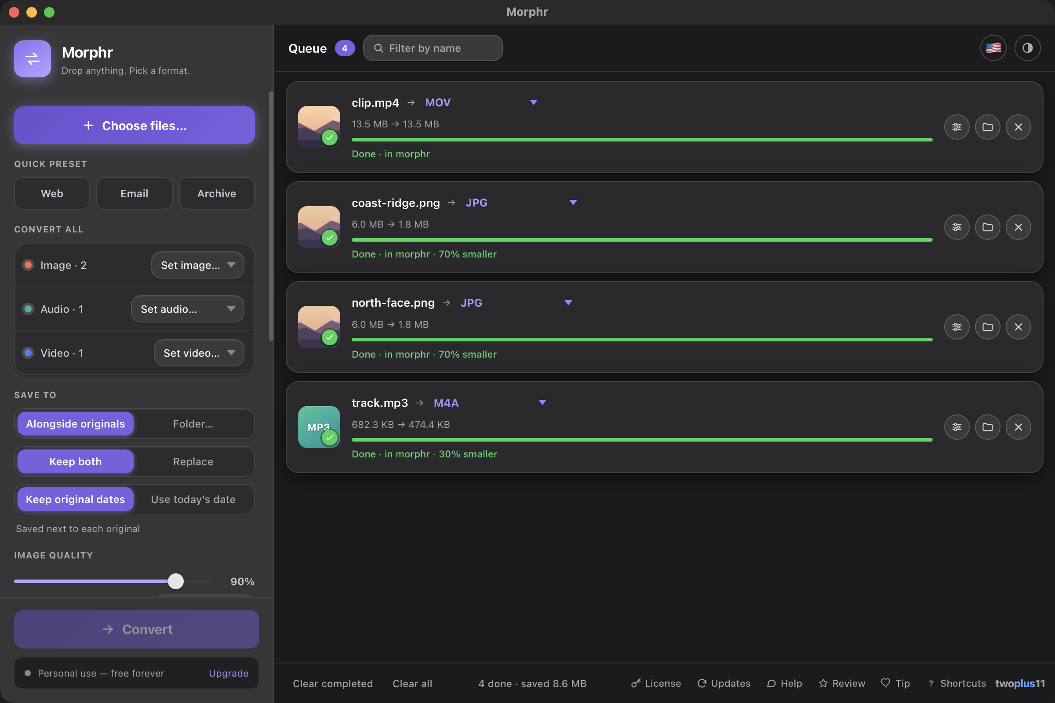The width and height of the screenshot is (1055, 703).
Task: Click the Morphr swap-arrows app logo
Action: click(x=32, y=59)
